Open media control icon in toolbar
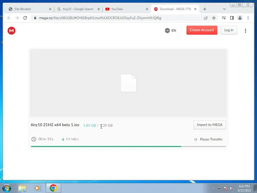The width and height of the screenshot is (257, 193). (224, 18)
